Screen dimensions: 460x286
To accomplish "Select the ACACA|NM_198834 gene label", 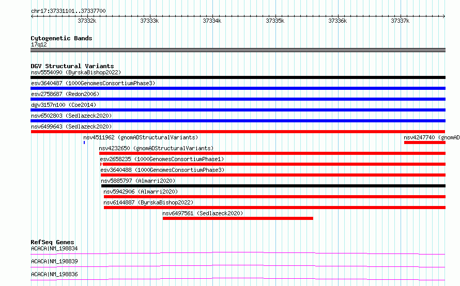I will (x=54, y=248).
